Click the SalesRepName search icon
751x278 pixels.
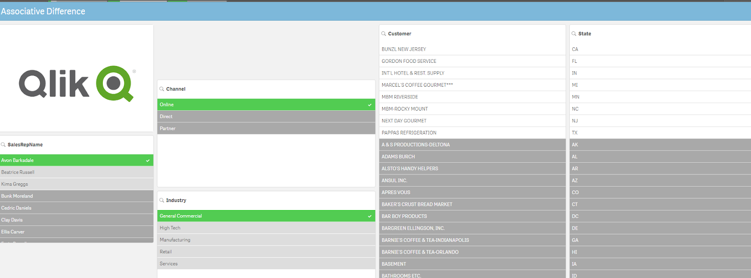[3, 145]
